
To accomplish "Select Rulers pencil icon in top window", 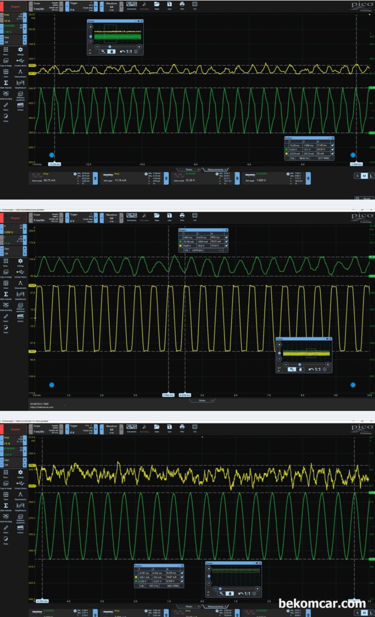I will coord(6,105).
